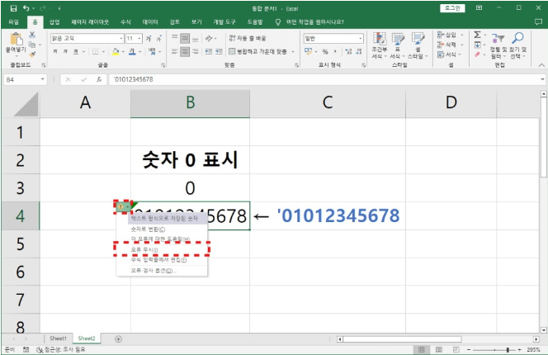Open the font name dropdown (맑은 고딕)
This screenshot has width=548, height=355.
[x=119, y=38]
